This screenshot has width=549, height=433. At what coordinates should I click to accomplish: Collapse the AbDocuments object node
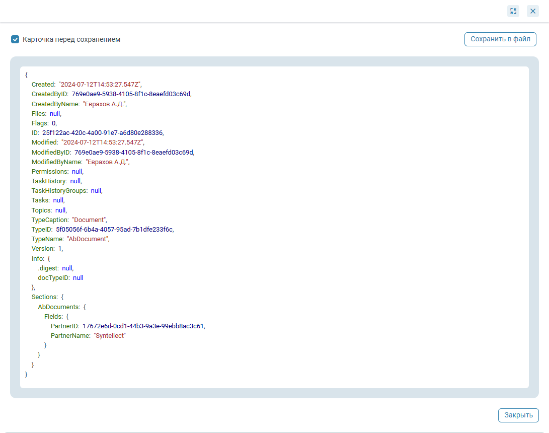click(x=58, y=307)
